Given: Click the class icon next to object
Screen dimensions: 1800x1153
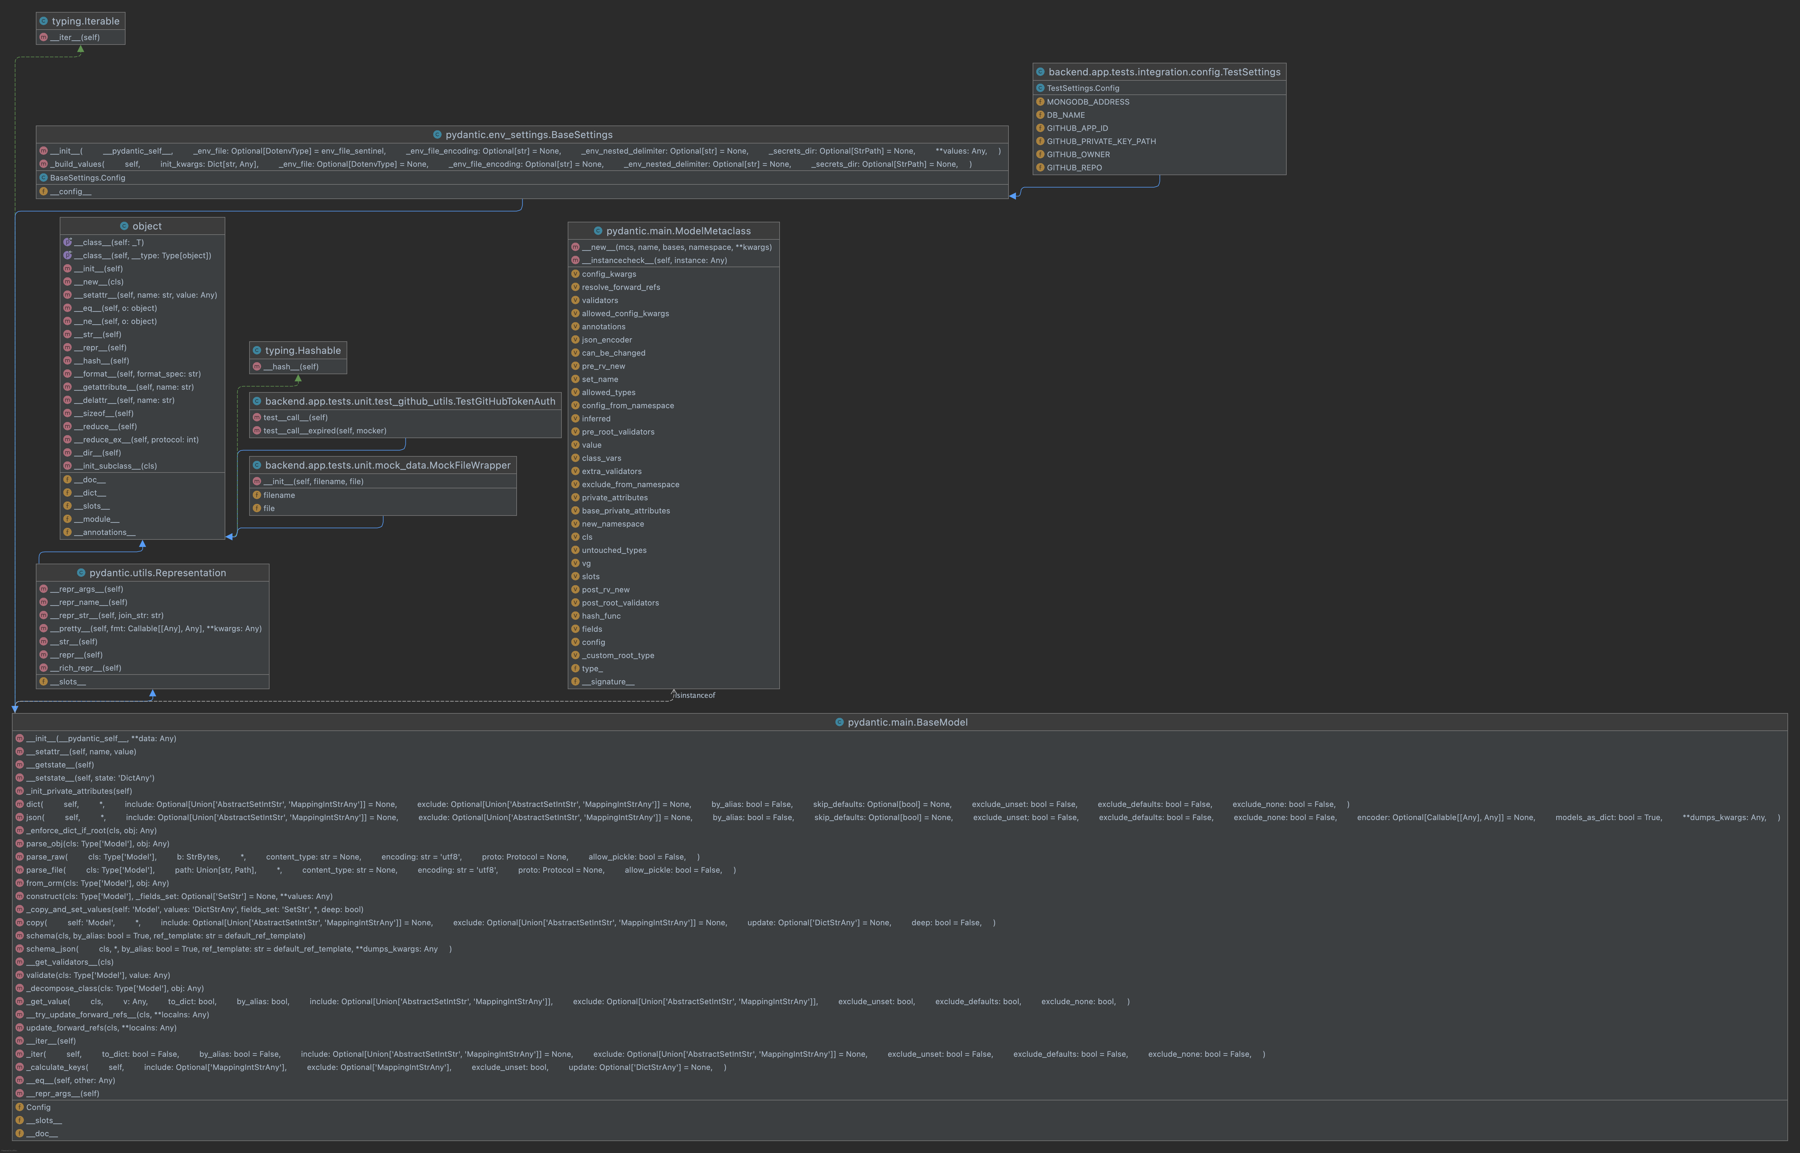Looking at the screenshot, I should 124,226.
